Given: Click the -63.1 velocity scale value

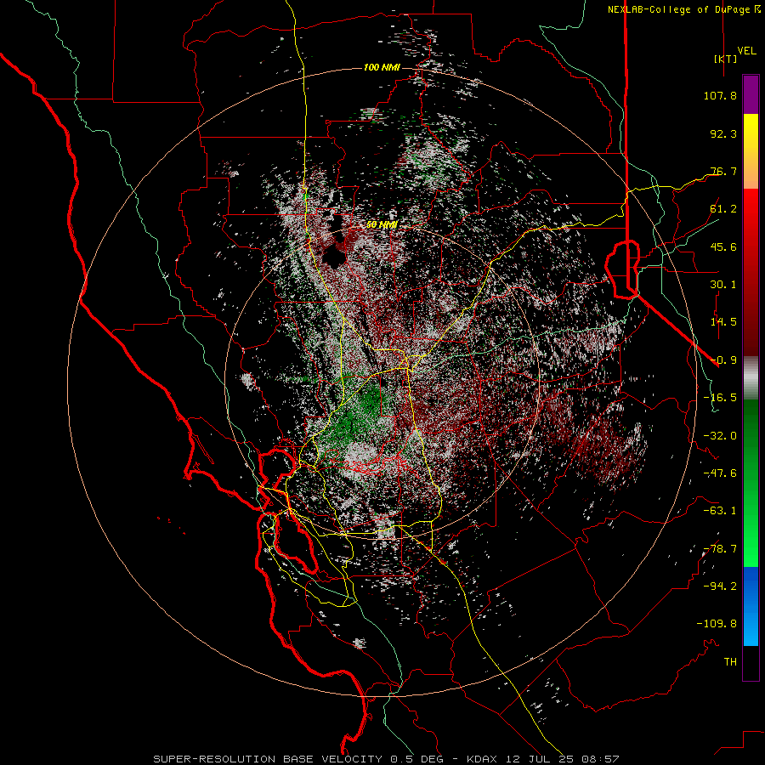Looking at the screenshot, I should coord(720,511).
